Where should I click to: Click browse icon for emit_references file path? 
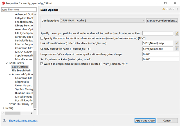pos(177,33)
